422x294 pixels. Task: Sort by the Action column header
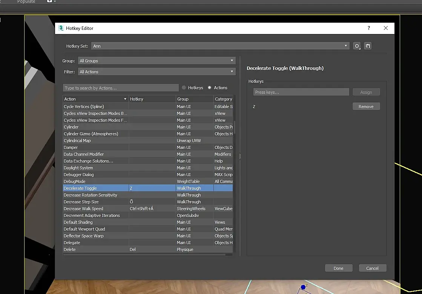point(95,99)
